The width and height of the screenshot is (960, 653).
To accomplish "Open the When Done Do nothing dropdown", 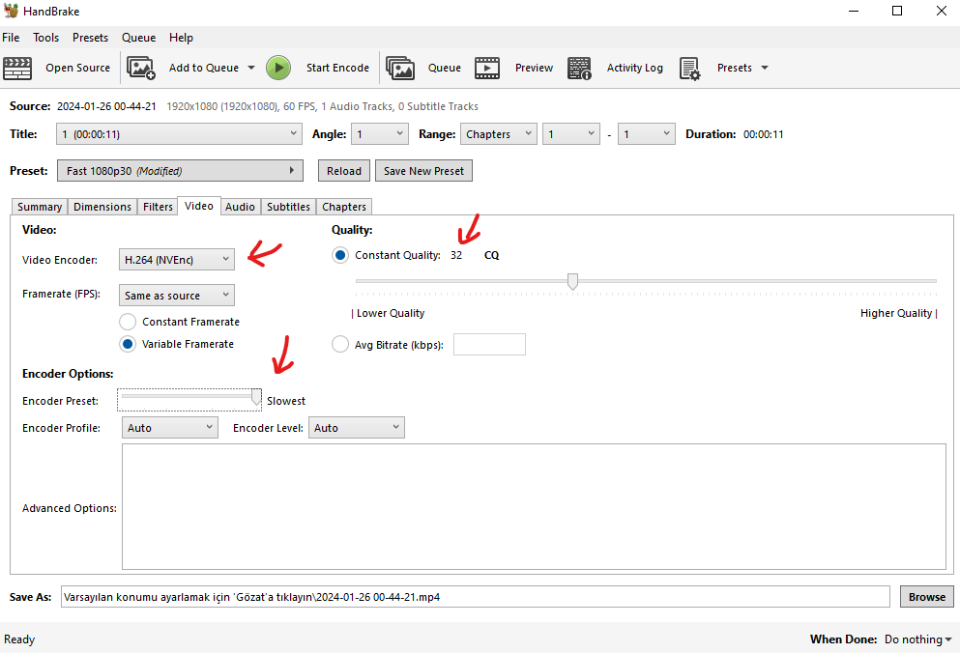I will click(918, 639).
